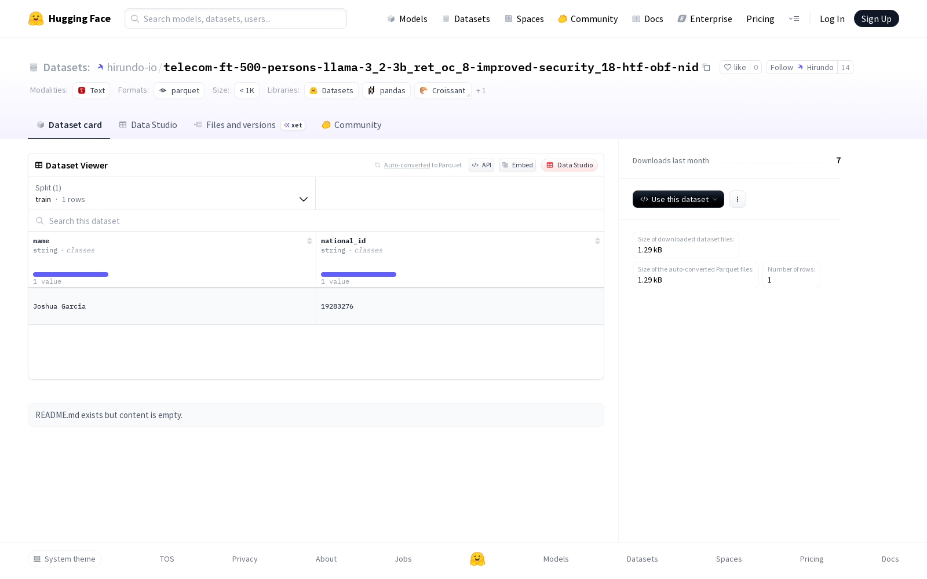Open the Data Studio tab
The image size is (927, 579).
pyautogui.click(x=148, y=124)
